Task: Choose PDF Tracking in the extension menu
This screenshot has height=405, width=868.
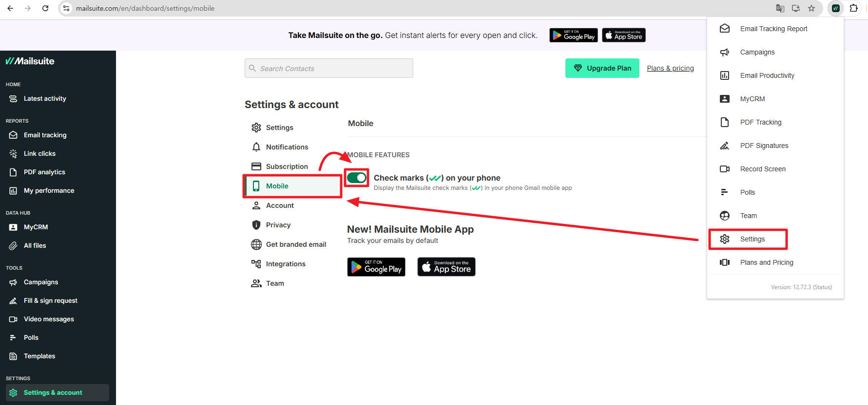Action: click(x=775, y=122)
